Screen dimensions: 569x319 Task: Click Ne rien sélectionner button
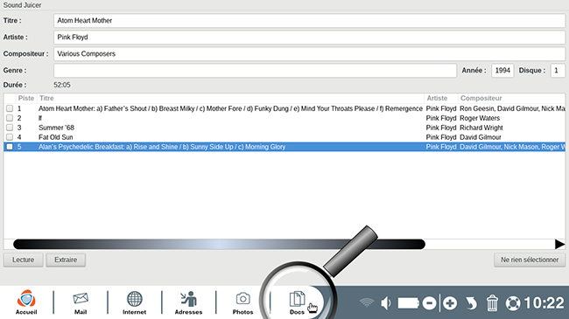pyautogui.click(x=530, y=260)
